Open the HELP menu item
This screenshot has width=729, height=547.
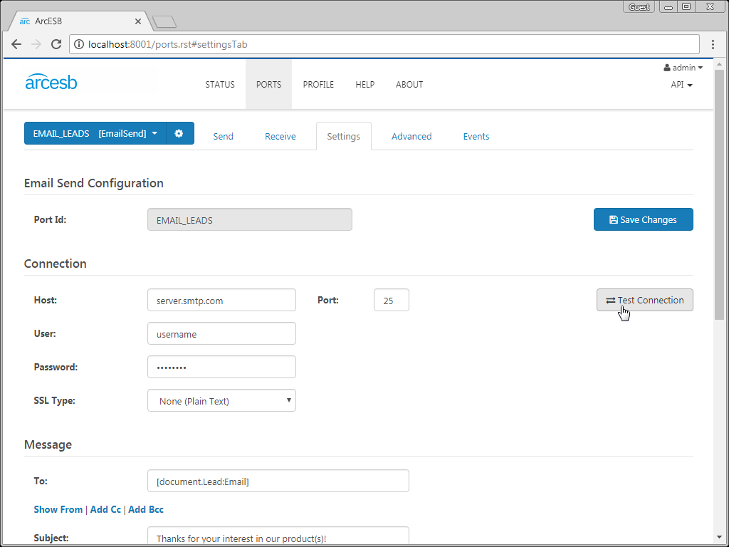(x=365, y=85)
